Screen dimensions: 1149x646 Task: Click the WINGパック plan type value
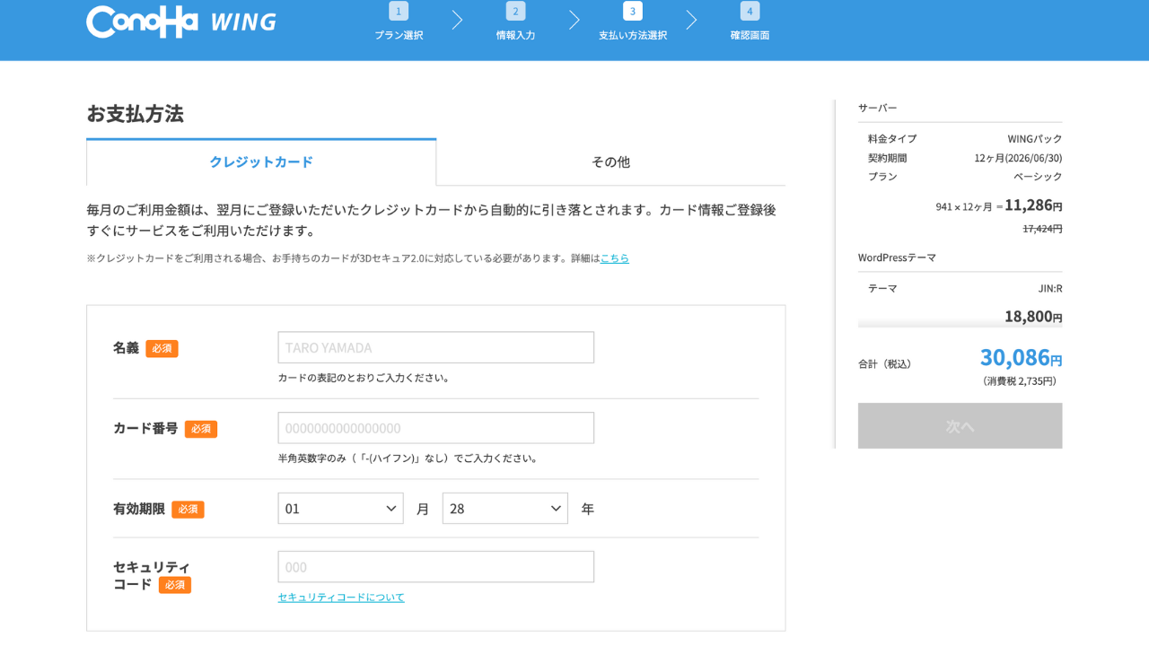tap(1034, 139)
